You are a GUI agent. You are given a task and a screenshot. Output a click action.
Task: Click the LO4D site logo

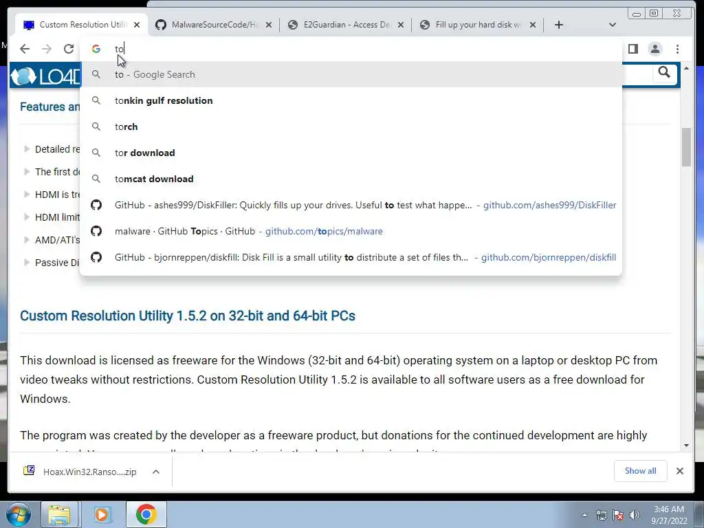click(45, 76)
